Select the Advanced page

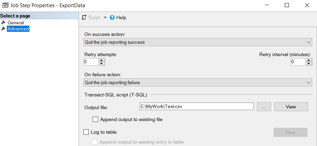click(x=18, y=29)
